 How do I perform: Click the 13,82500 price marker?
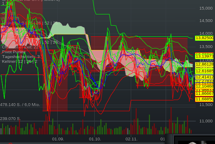(x=204, y=38)
